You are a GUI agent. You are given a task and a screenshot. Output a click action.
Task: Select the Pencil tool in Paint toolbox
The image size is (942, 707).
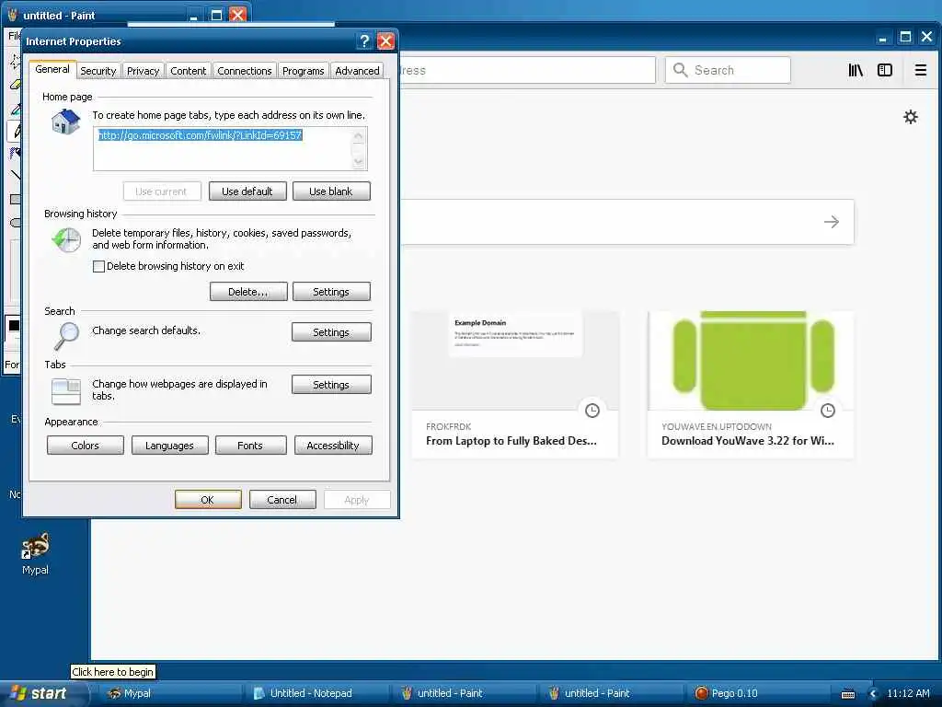point(17,131)
